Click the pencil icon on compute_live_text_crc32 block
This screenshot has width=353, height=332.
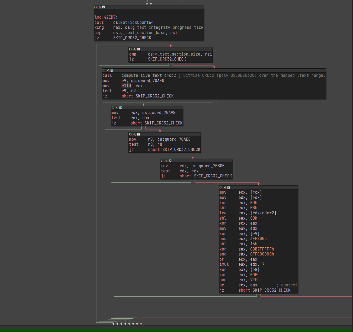pos(108,70)
